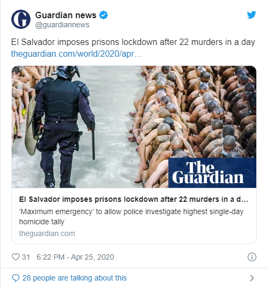267x288 pixels.
Task: Click The Guardian logo overlay on image
Action: 212,173
